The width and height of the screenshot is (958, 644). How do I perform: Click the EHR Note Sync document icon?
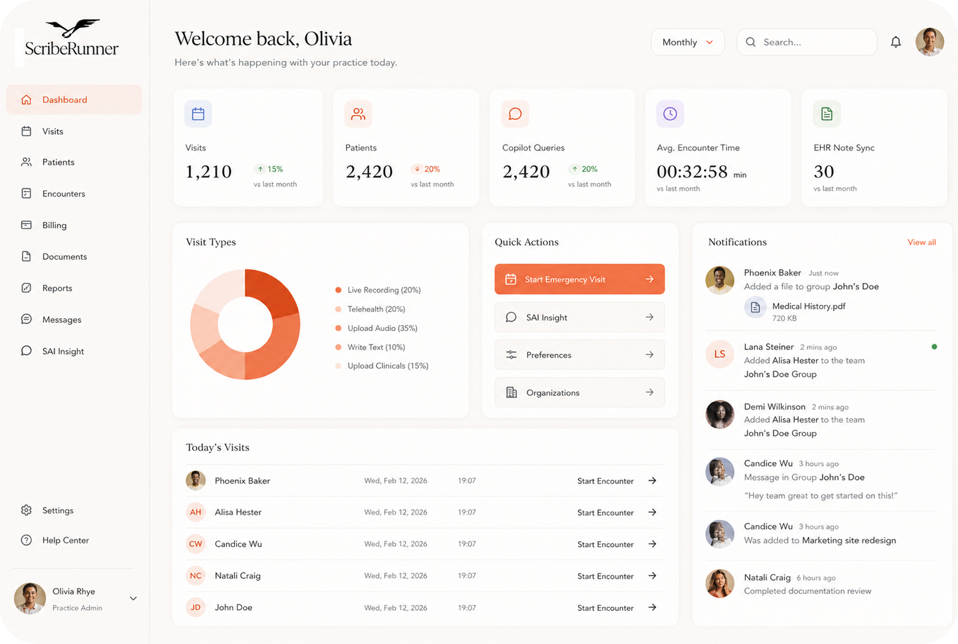[827, 114]
